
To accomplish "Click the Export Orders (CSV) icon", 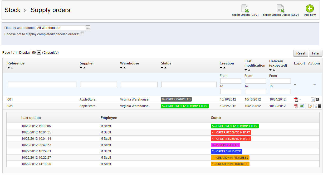I will coord(245,9).
